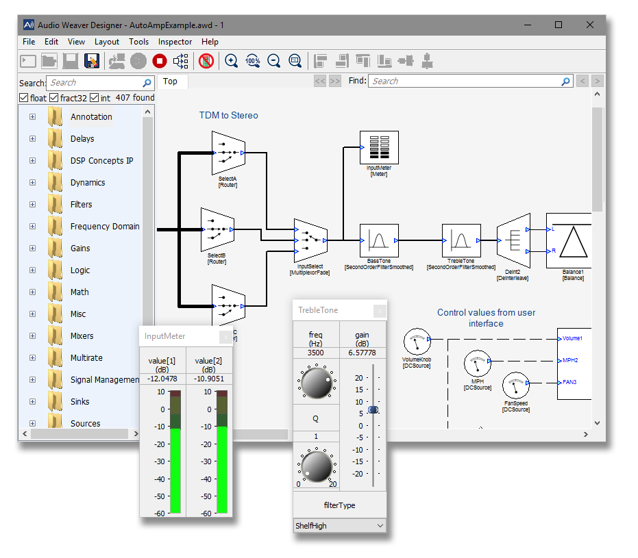Click the align right edges icon
The width and height of the screenshot is (638, 558).
click(x=342, y=62)
